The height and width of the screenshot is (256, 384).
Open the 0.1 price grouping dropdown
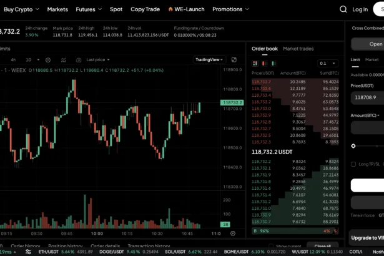(x=329, y=63)
